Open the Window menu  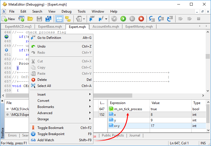(x=98, y=11)
